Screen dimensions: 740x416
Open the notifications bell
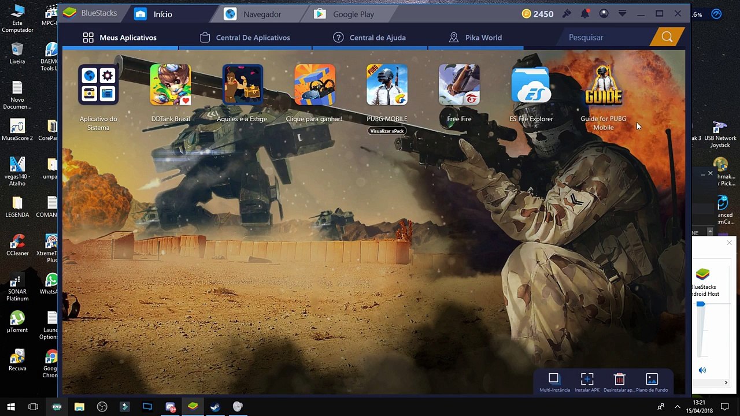click(585, 13)
